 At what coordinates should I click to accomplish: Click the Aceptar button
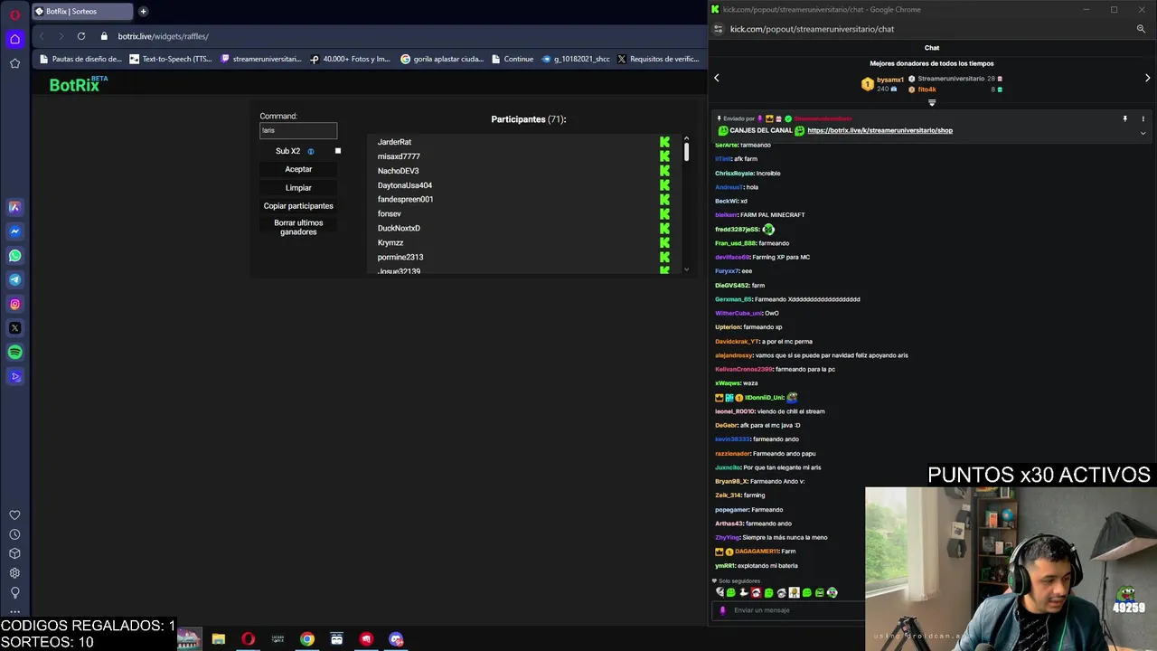[298, 169]
